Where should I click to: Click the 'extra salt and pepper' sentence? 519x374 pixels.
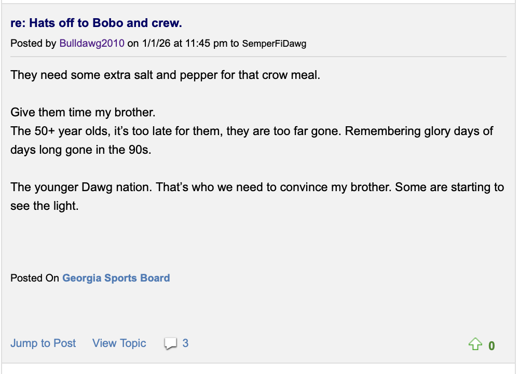(165, 75)
